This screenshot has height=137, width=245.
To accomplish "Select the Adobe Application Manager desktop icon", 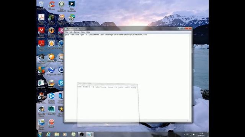I will [x=41, y=32].
